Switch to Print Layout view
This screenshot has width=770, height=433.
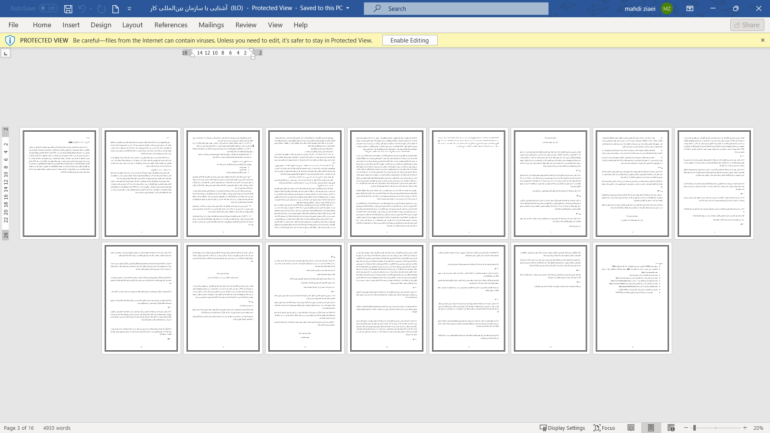[651, 428]
